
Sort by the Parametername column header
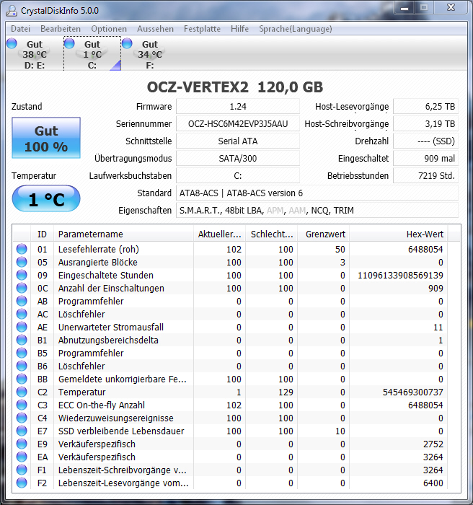tap(123, 234)
